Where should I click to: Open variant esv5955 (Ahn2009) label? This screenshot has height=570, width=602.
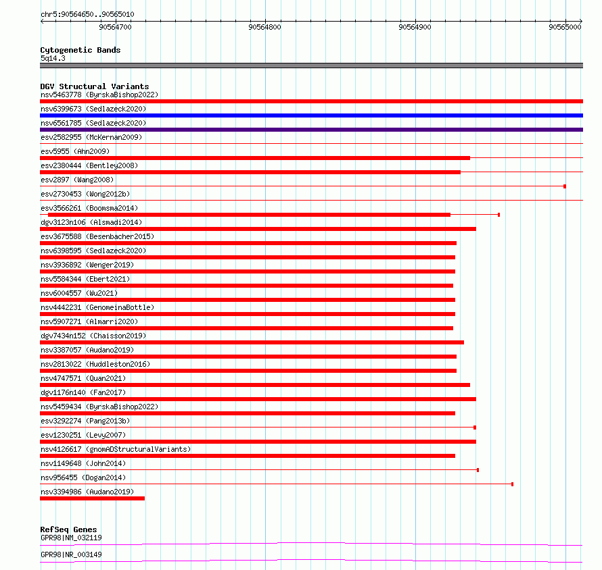75,151
